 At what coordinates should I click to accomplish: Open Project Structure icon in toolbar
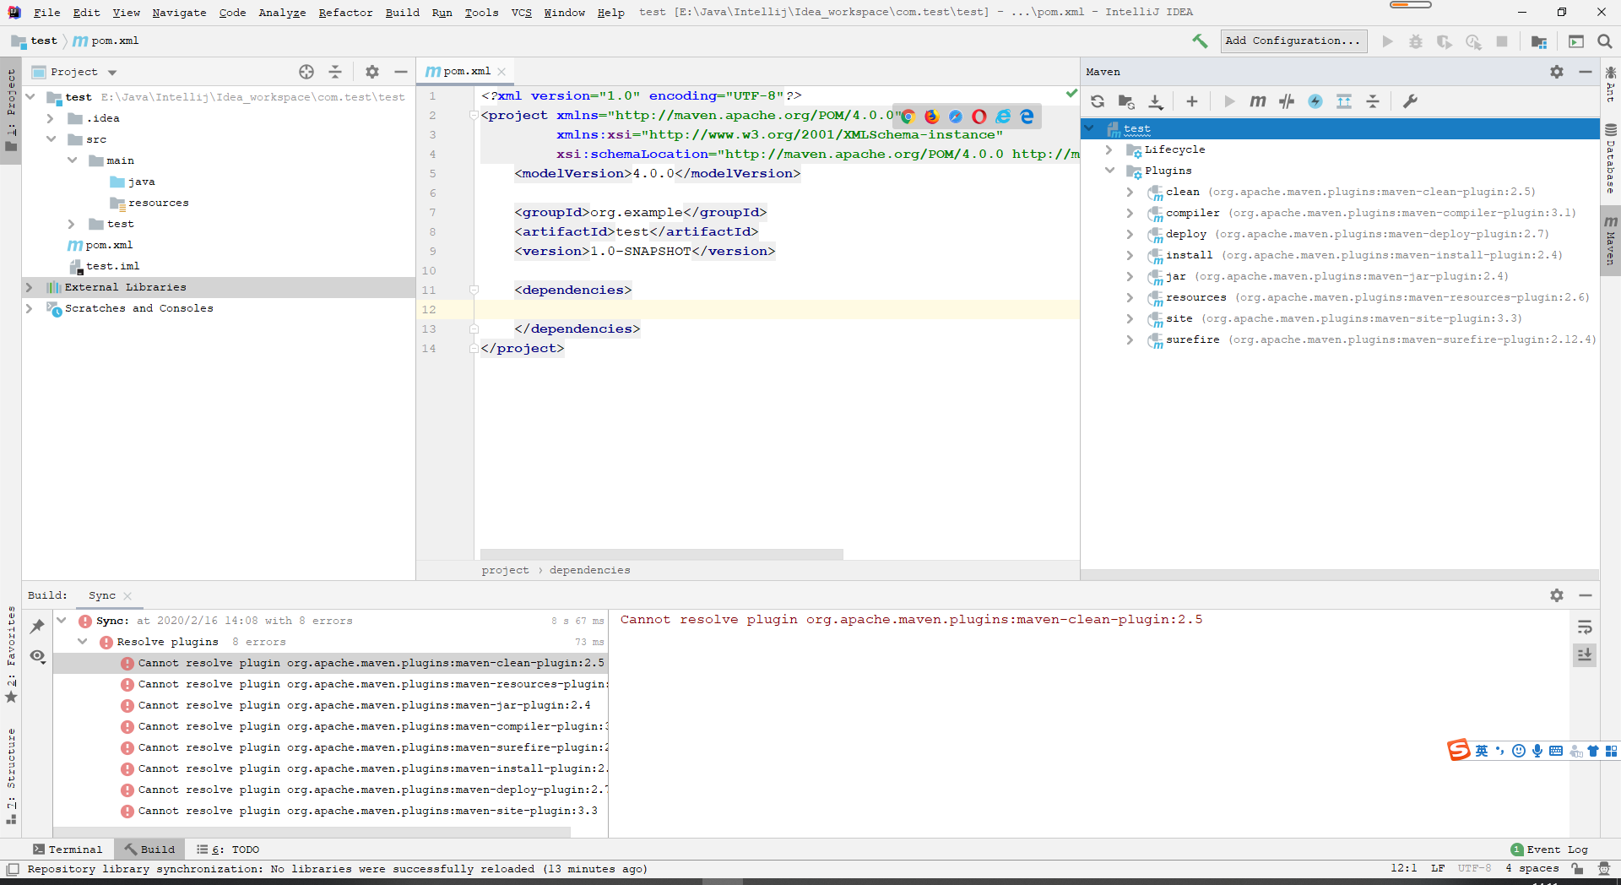click(1539, 41)
